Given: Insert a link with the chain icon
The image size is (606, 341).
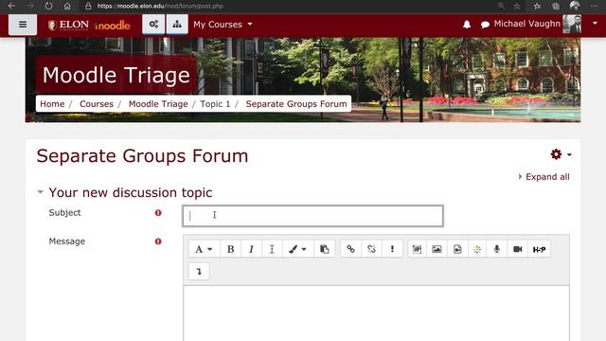Looking at the screenshot, I should tap(350, 249).
